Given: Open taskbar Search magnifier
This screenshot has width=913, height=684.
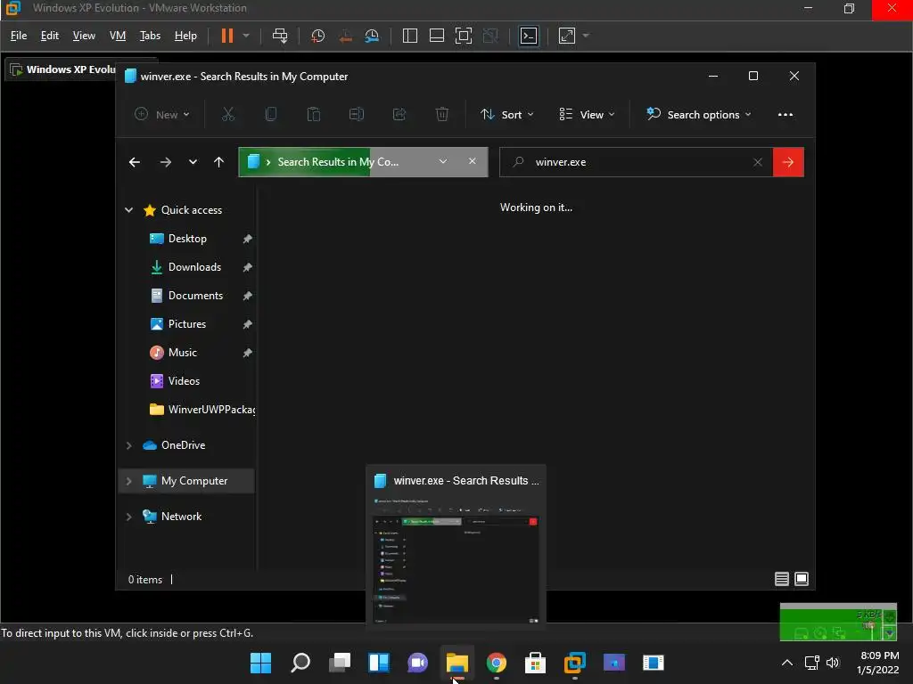Looking at the screenshot, I should [300, 663].
